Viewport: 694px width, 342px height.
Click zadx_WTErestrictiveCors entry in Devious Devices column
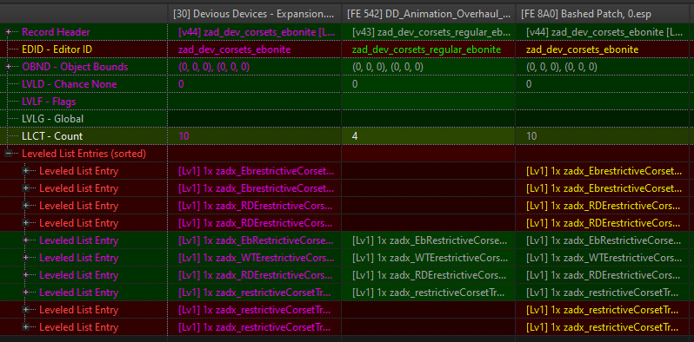pos(256,258)
